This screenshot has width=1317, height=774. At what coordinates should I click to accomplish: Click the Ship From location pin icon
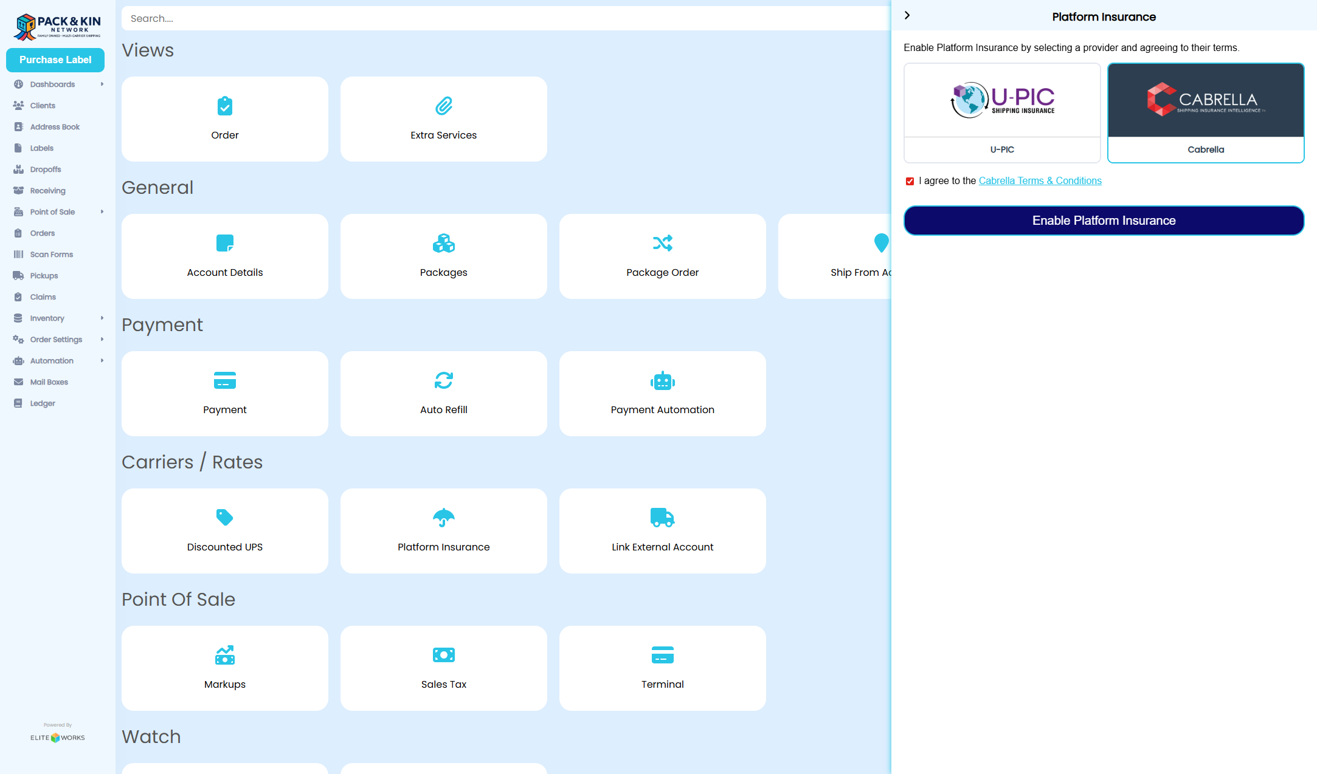[882, 243]
